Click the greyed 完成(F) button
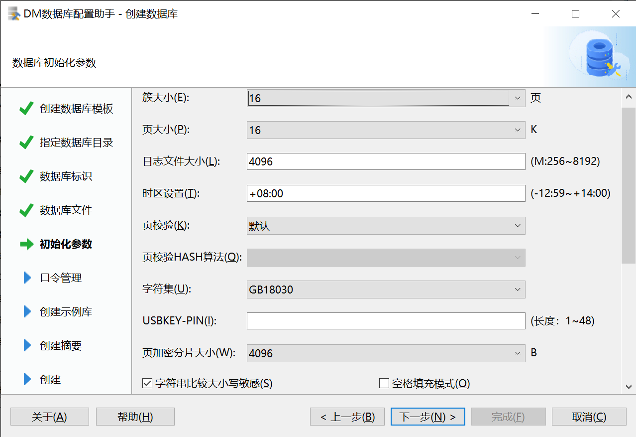 pyautogui.click(x=508, y=417)
